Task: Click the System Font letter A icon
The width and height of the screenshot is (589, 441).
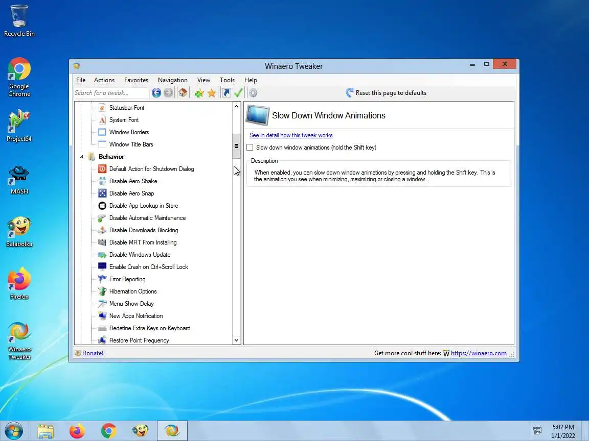Action: [102, 120]
